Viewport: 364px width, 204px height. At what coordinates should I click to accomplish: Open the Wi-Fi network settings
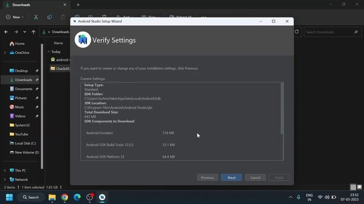pyautogui.click(x=320, y=197)
